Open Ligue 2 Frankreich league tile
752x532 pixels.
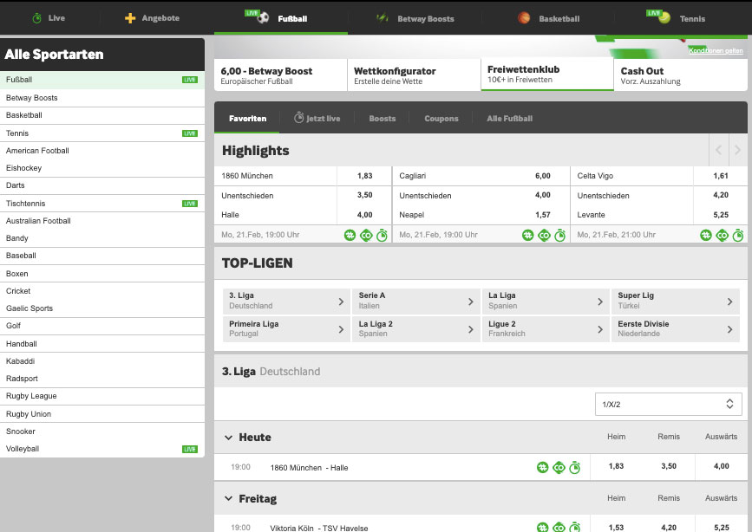[x=546, y=329]
